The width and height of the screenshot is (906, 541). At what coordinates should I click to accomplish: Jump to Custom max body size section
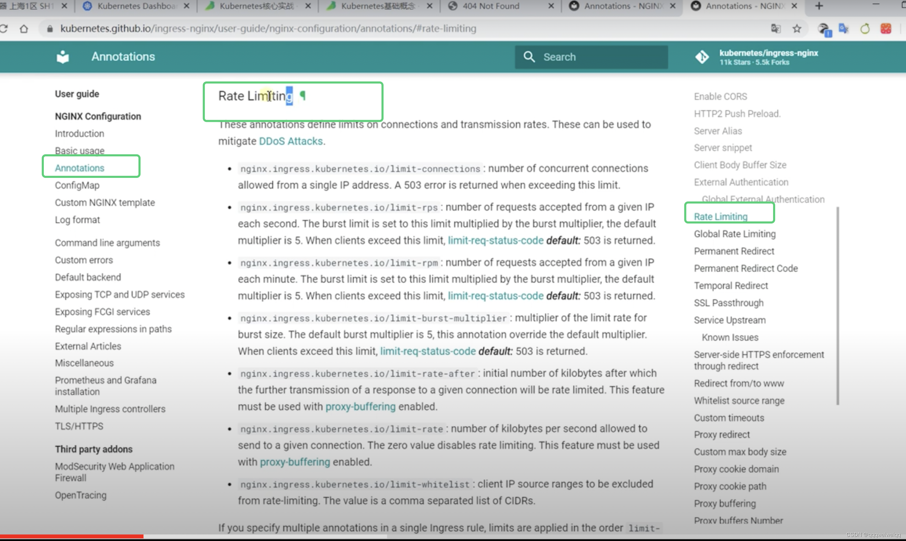tap(740, 452)
